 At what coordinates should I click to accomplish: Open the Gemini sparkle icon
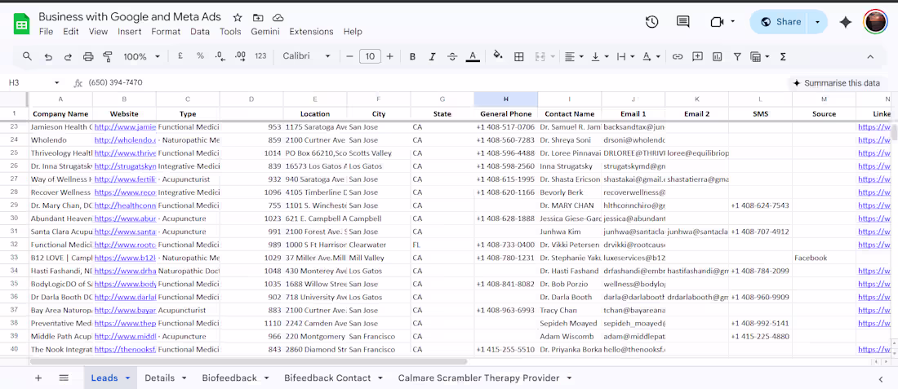click(845, 22)
